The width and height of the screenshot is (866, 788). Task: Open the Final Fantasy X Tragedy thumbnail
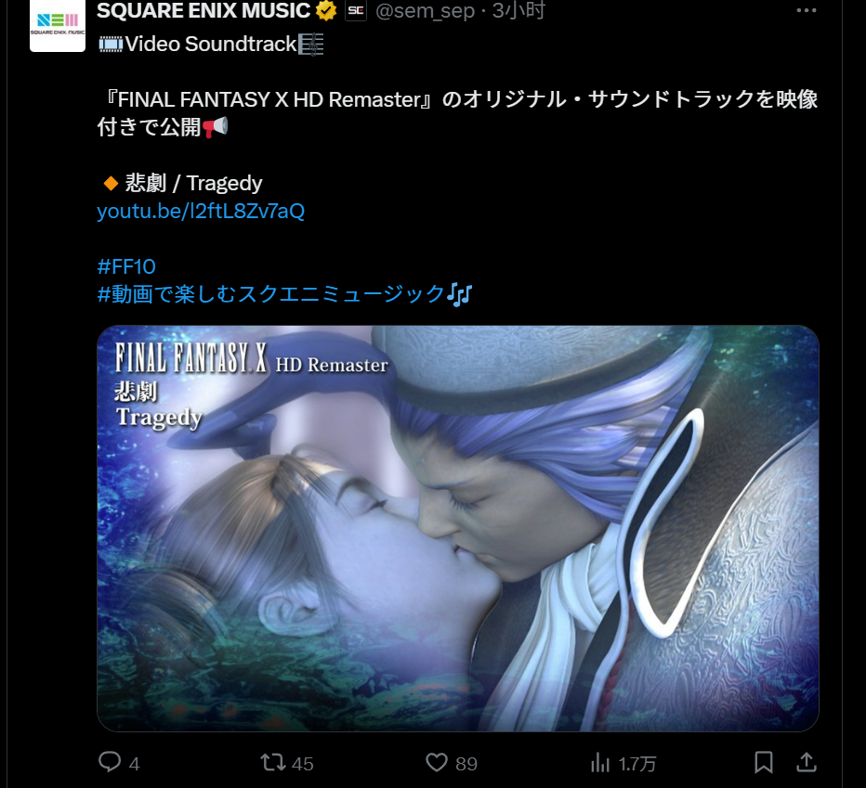(458, 528)
